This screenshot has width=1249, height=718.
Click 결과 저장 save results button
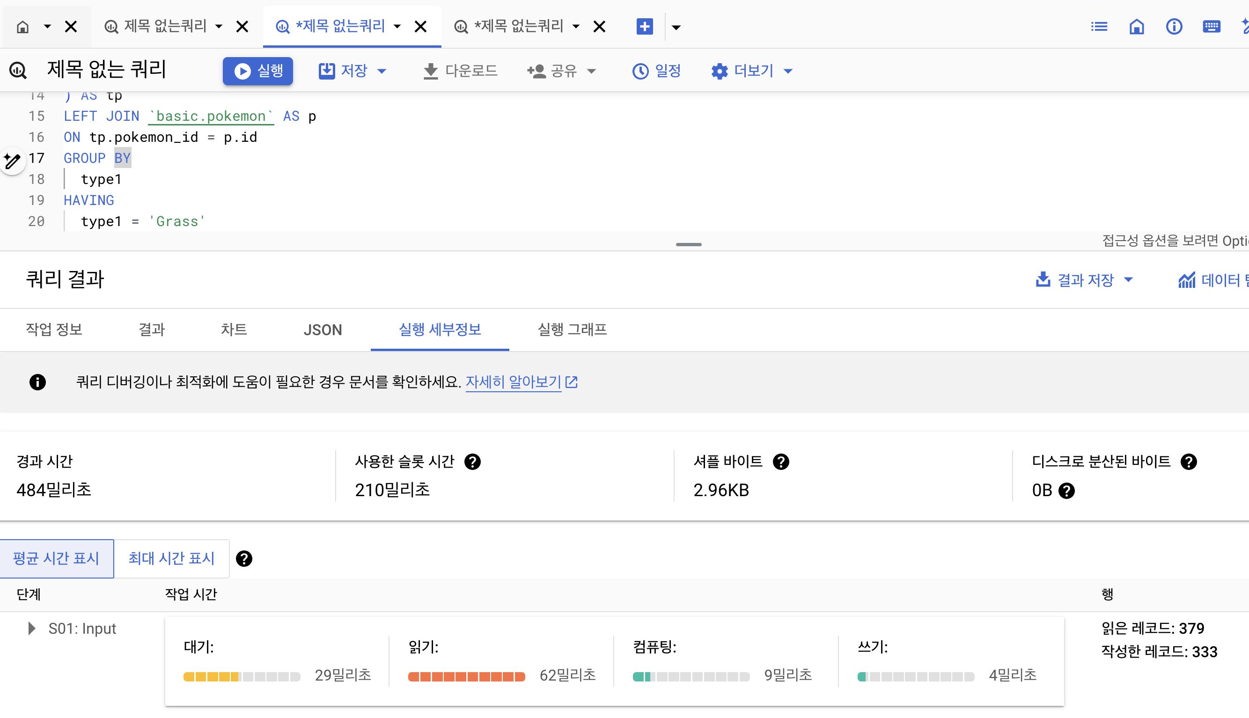coord(1075,280)
